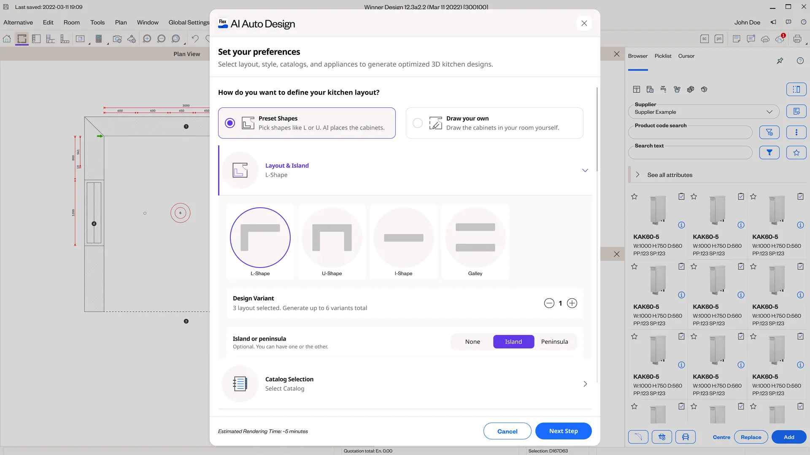This screenshot has width=810, height=455.
Task: Choose Peninsula segmented option
Action: [554, 342]
